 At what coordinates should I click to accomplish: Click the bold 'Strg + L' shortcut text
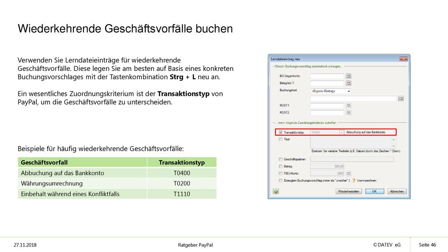click(182, 77)
